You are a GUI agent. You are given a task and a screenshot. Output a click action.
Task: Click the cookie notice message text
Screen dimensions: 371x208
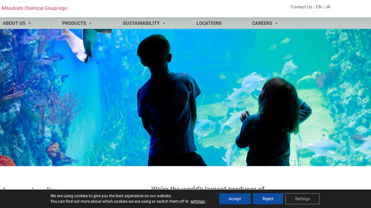(x=111, y=196)
